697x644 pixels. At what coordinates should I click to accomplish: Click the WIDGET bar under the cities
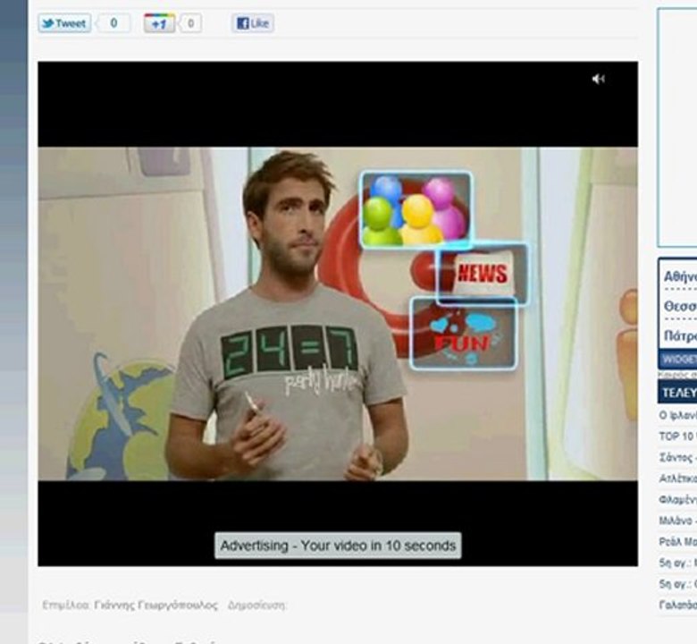coord(677,359)
